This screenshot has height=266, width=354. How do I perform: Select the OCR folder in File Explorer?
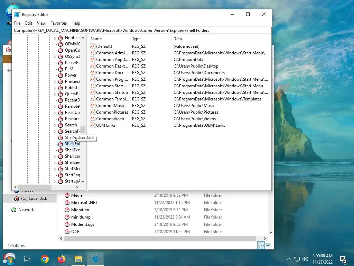pyautogui.click(x=75, y=231)
